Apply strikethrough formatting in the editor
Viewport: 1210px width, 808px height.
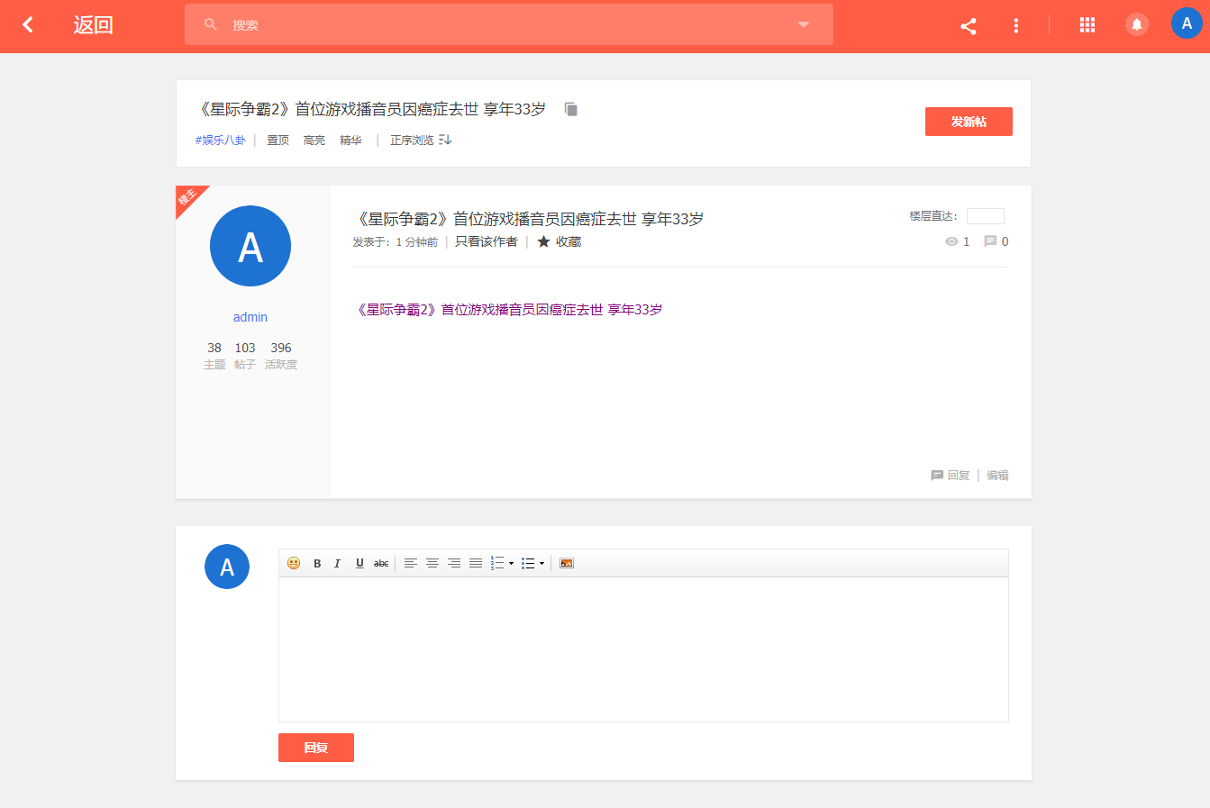381,563
